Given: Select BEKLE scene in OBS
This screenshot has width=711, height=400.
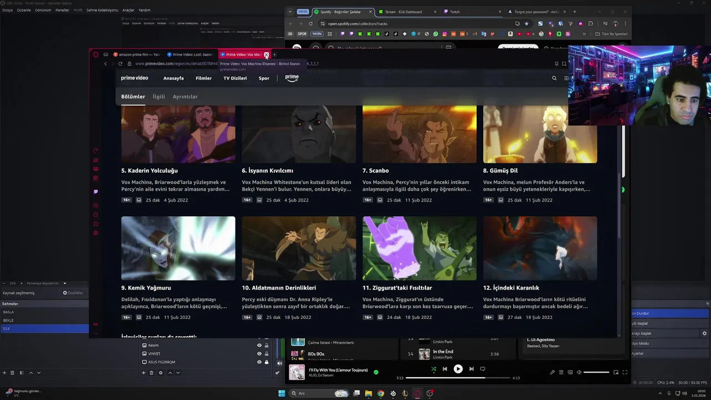Looking at the screenshot, I should click(44, 321).
